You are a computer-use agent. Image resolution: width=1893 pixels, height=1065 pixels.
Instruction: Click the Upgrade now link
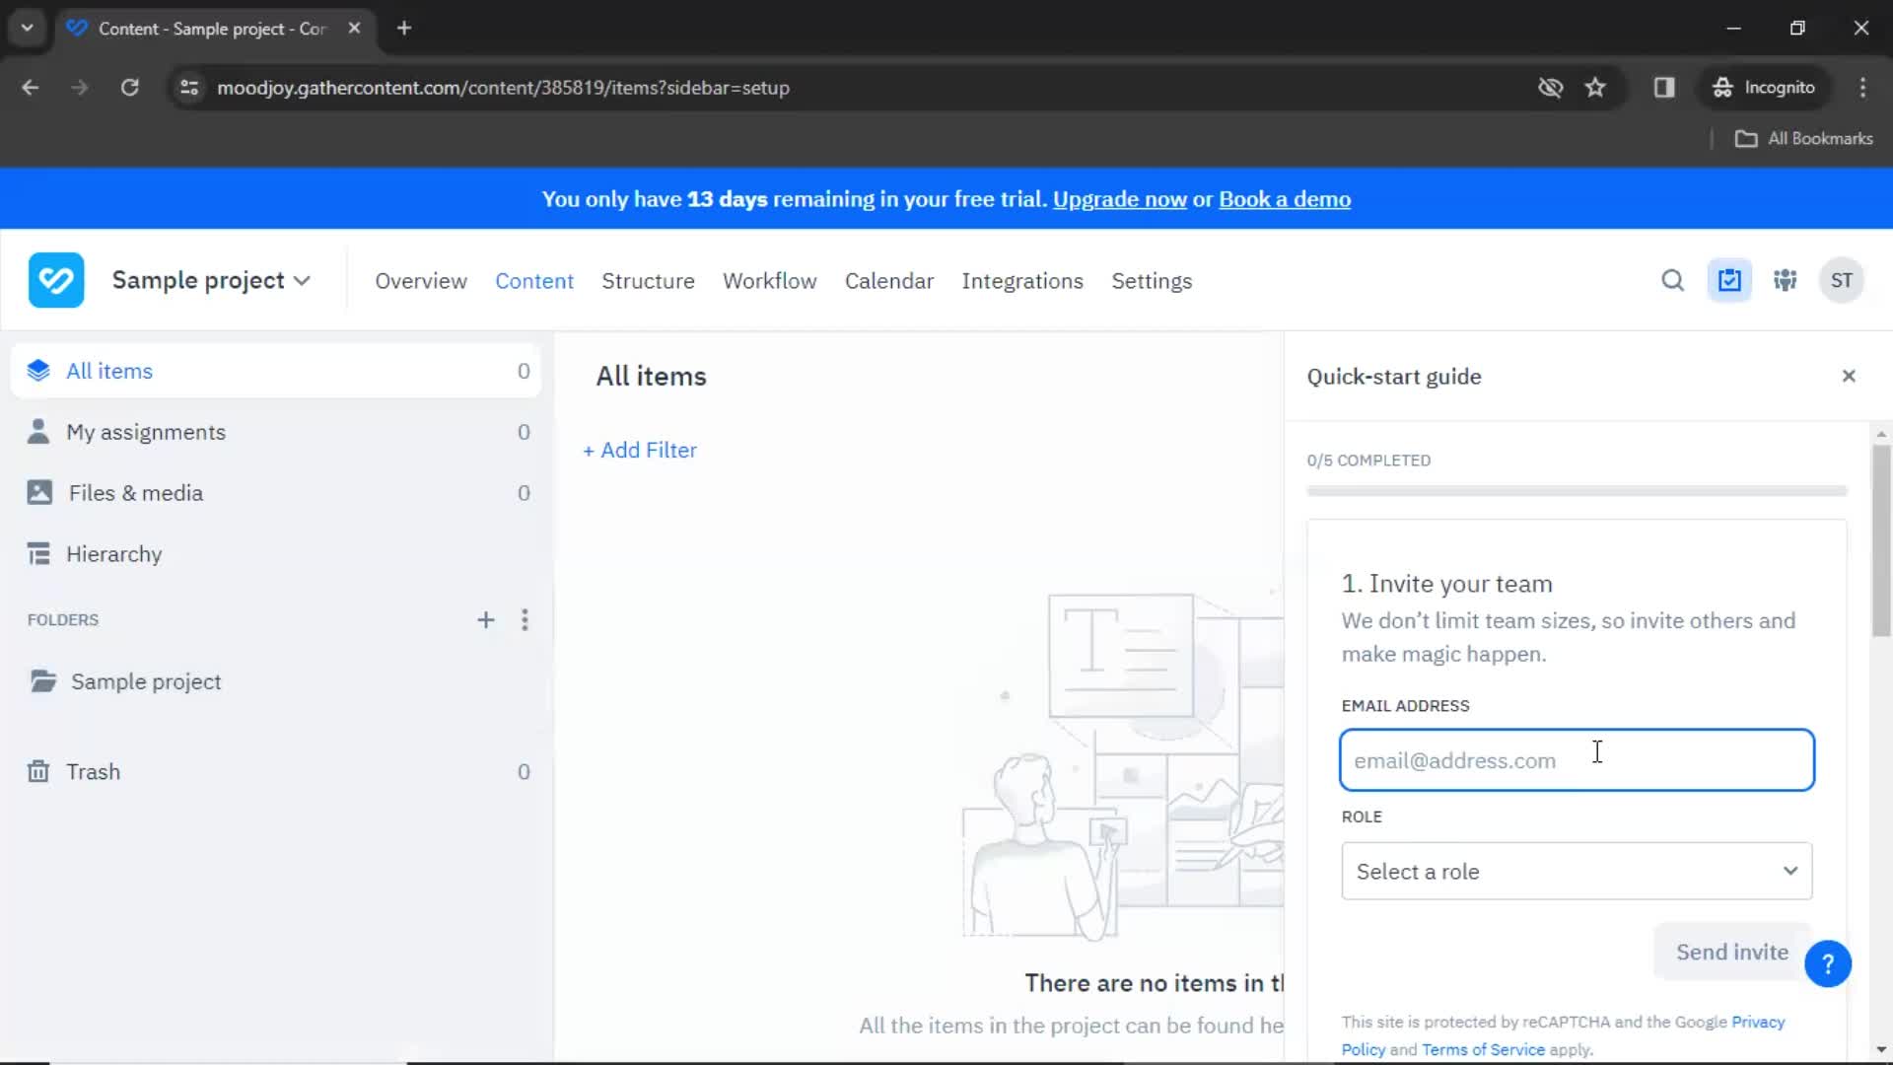click(x=1119, y=199)
